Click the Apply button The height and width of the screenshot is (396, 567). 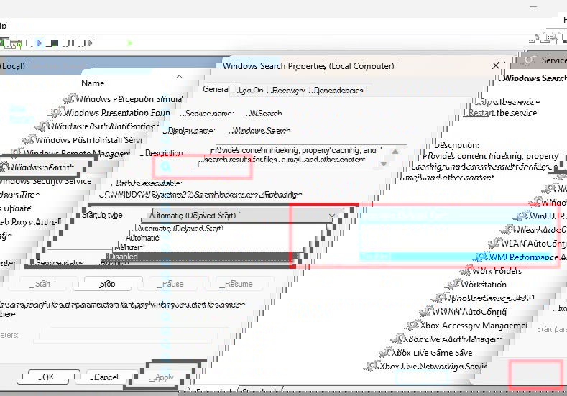pos(164,377)
